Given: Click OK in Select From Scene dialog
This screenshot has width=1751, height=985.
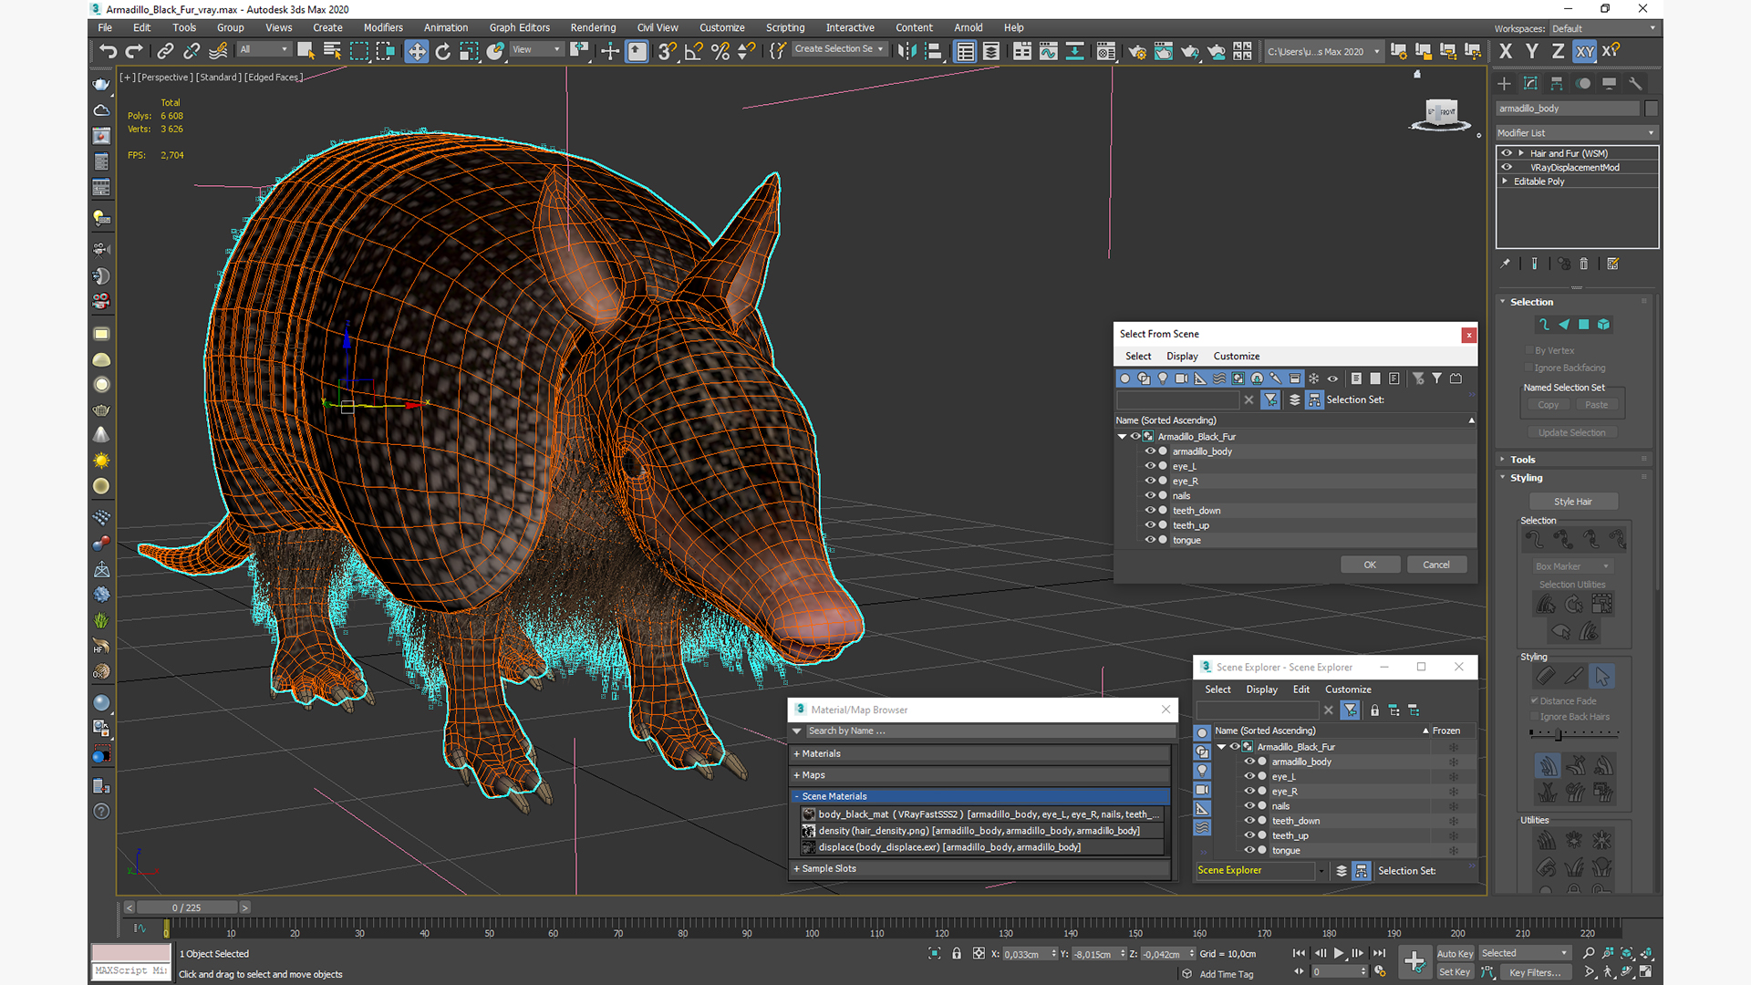Looking at the screenshot, I should (1370, 565).
